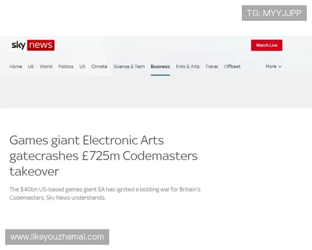Click the chevron arrow beside More
The height and width of the screenshot is (250, 312).
click(x=280, y=67)
